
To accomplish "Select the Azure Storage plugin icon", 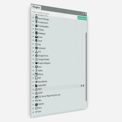I will [x=36, y=18].
